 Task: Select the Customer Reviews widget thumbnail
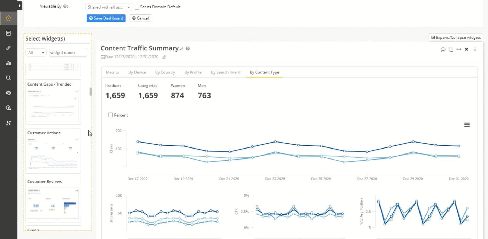click(53, 200)
